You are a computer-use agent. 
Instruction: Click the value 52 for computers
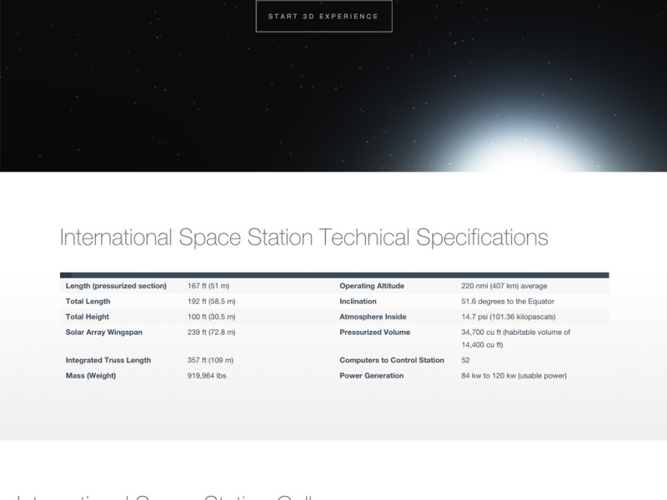tap(465, 360)
